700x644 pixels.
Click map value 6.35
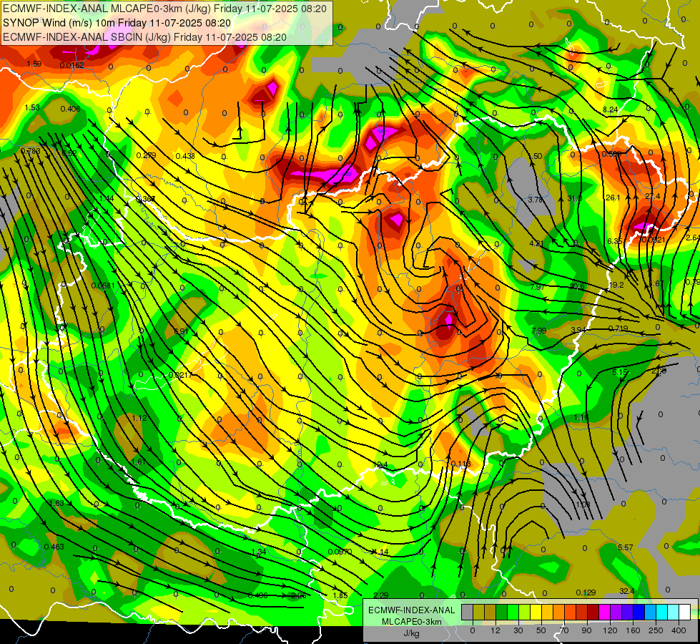615,241
